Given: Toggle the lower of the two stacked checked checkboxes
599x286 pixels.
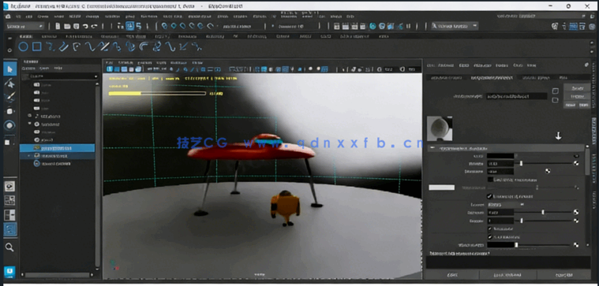Looking at the screenshot, I should pos(490,237).
